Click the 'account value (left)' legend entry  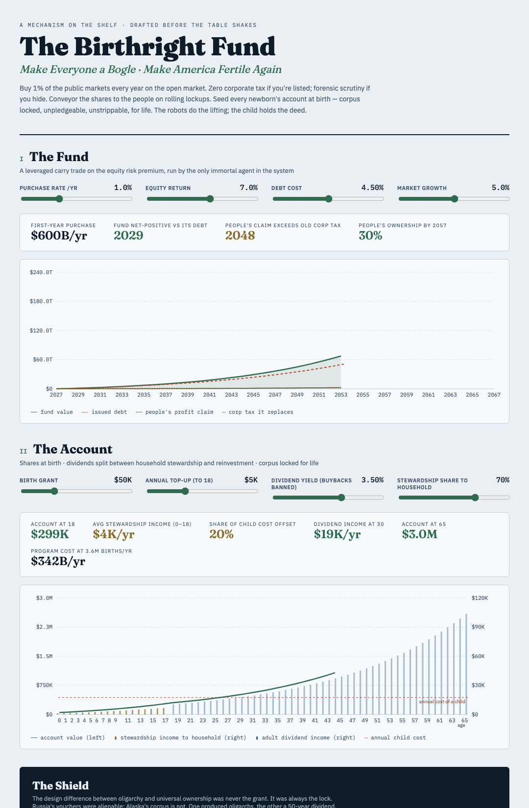(68, 737)
